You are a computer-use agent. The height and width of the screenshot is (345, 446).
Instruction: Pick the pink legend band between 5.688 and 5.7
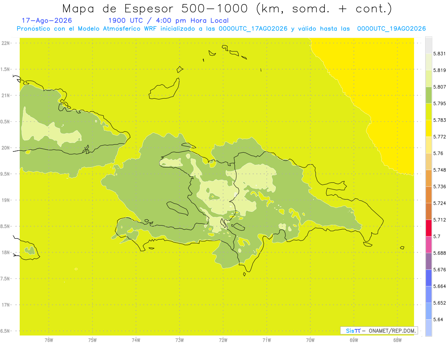click(429, 245)
